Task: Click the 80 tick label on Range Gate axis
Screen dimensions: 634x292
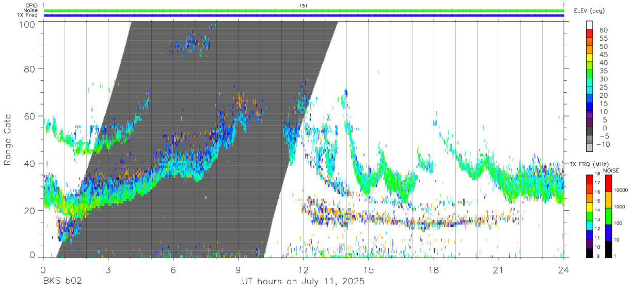Action: coord(30,69)
